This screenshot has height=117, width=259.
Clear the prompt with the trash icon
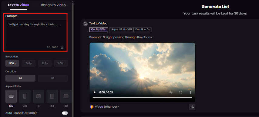coord(62,47)
